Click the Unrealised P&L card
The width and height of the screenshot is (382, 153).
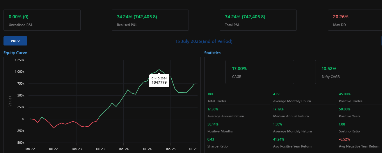point(42,20)
